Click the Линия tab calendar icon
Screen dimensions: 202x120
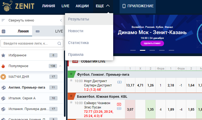coord(3,31)
